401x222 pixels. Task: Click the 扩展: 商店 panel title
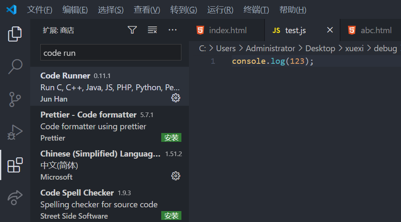click(x=58, y=30)
